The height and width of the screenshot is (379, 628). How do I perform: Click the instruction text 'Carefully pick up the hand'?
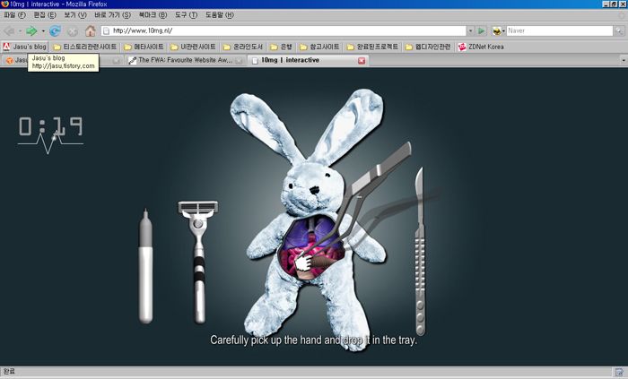(314, 340)
